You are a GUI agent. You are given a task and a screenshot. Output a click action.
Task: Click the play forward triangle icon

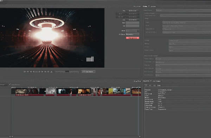43,72
